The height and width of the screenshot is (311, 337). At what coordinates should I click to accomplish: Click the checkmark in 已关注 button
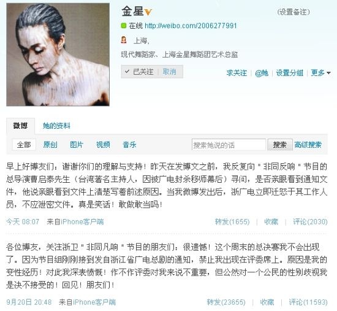click(127, 71)
